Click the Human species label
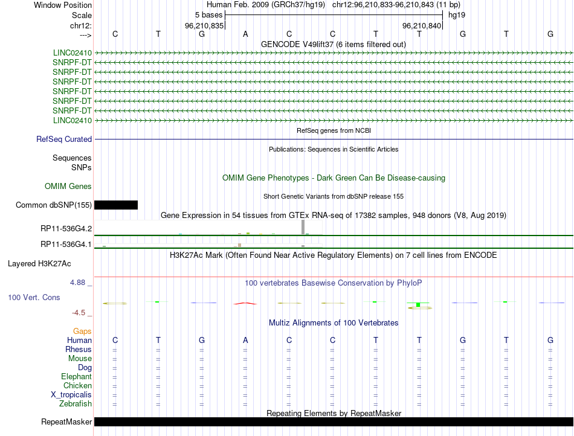The width and height of the screenshot is (574, 436). click(79, 340)
